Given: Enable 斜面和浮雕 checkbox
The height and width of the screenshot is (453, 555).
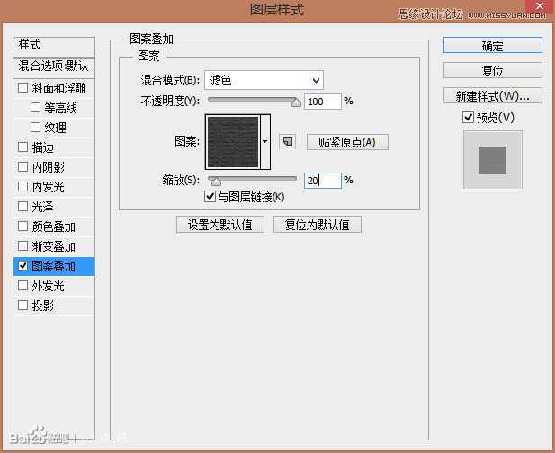Looking at the screenshot, I should (23, 88).
